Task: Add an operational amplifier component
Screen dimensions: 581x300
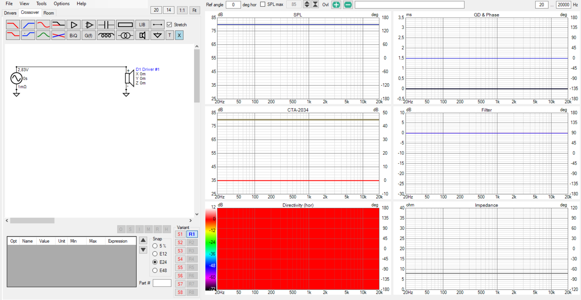Action: (89, 25)
